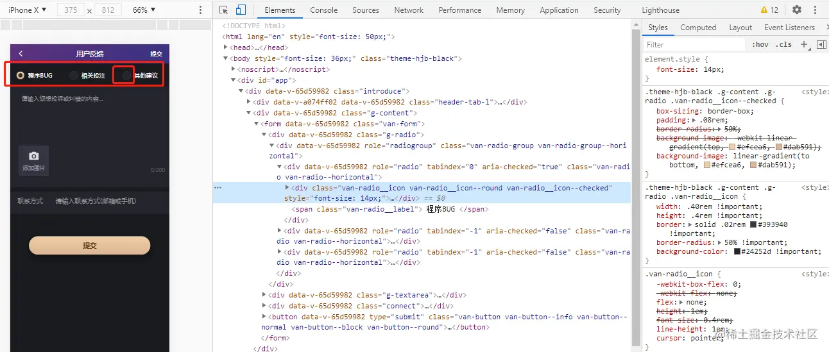Image resolution: width=829 pixels, height=352 pixels.
Task: Add a new style rule with plus icon
Action: click(x=803, y=44)
